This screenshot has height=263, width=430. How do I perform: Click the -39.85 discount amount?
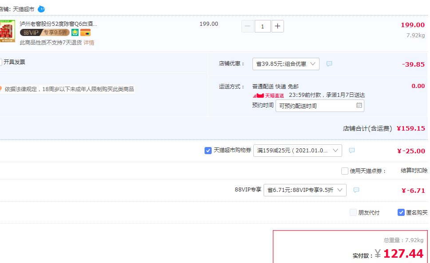(x=413, y=64)
